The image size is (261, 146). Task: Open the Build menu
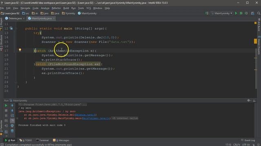click(66, 8)
